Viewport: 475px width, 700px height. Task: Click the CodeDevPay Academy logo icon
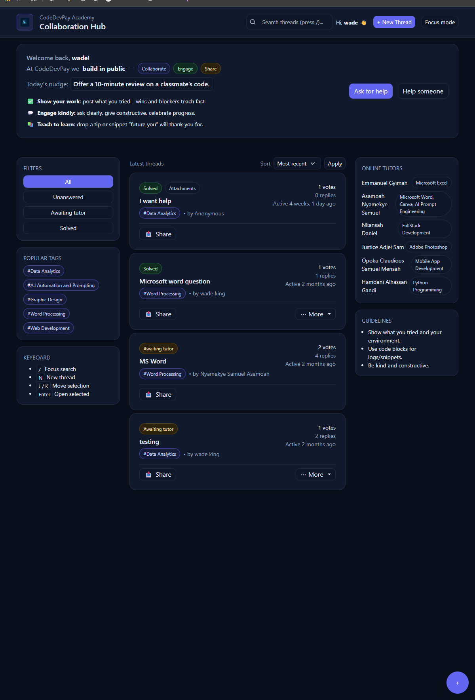coord(25,22)
